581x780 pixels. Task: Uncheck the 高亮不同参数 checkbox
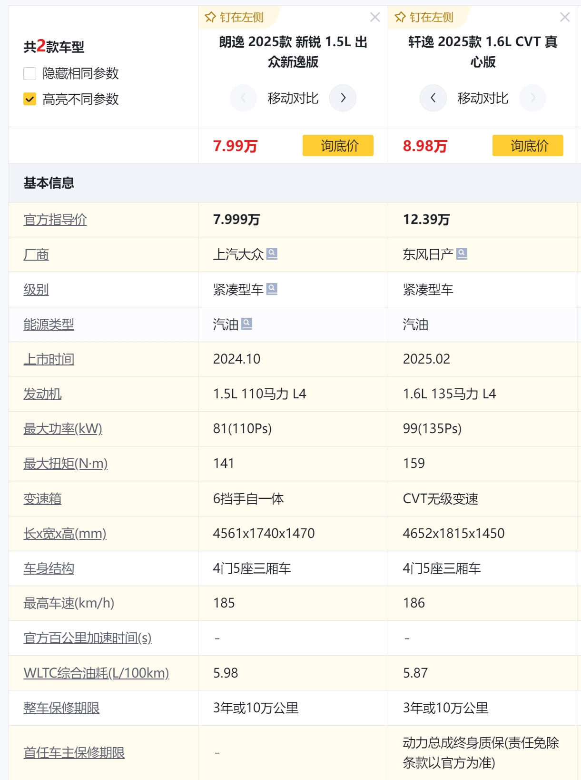[30, 99]
